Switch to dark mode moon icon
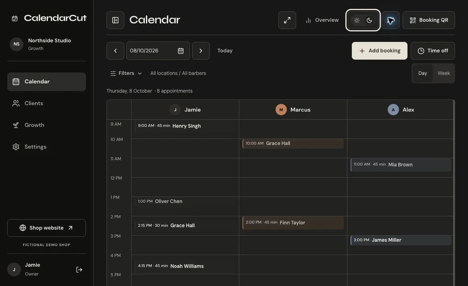The width and height of the screenshot is (468, 286). point(370,20)
